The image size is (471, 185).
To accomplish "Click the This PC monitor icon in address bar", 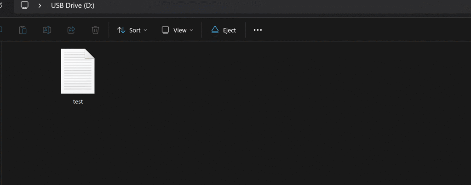I will tap(25, 6).
